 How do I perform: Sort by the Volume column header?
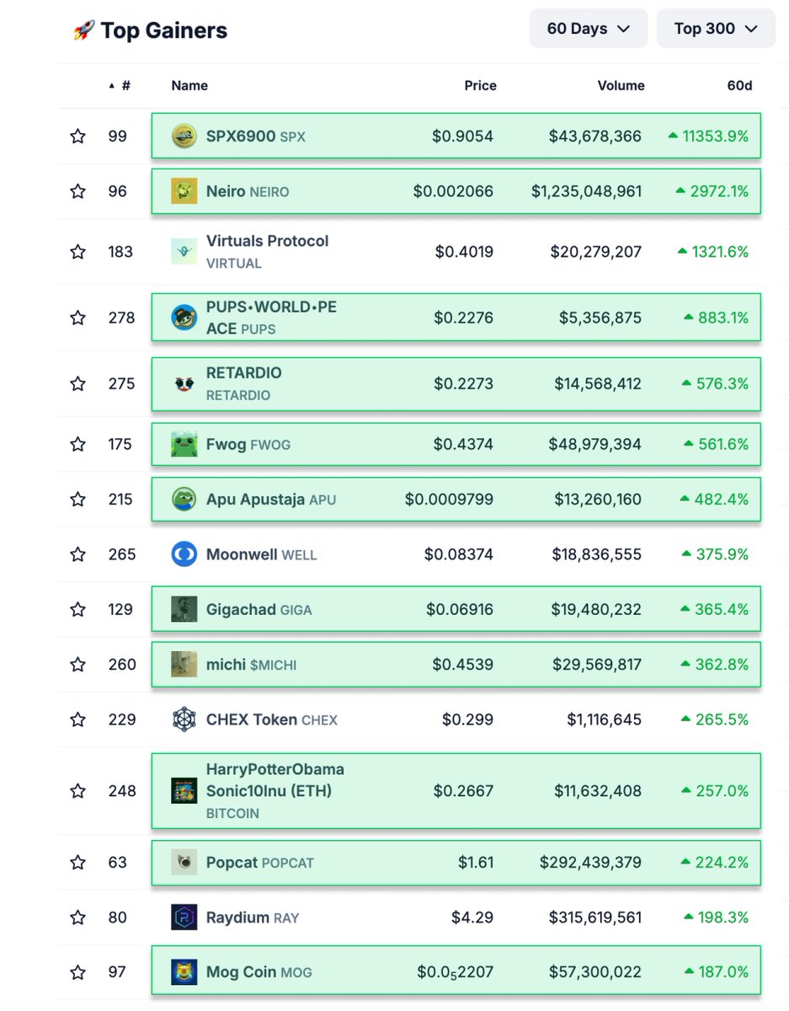(x=621, y=85)
